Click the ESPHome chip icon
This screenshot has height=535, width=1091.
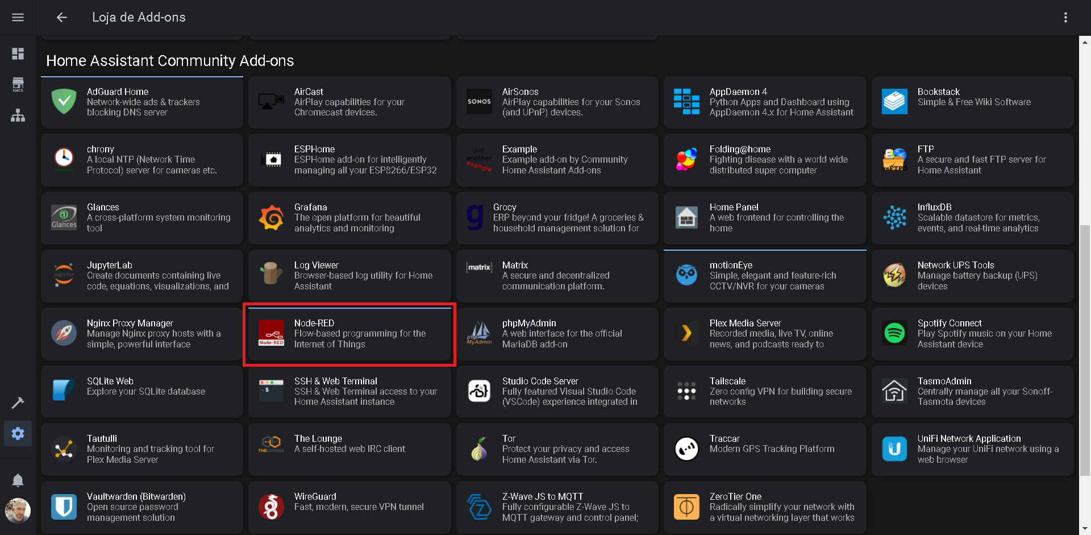click(x=272, y=159)
